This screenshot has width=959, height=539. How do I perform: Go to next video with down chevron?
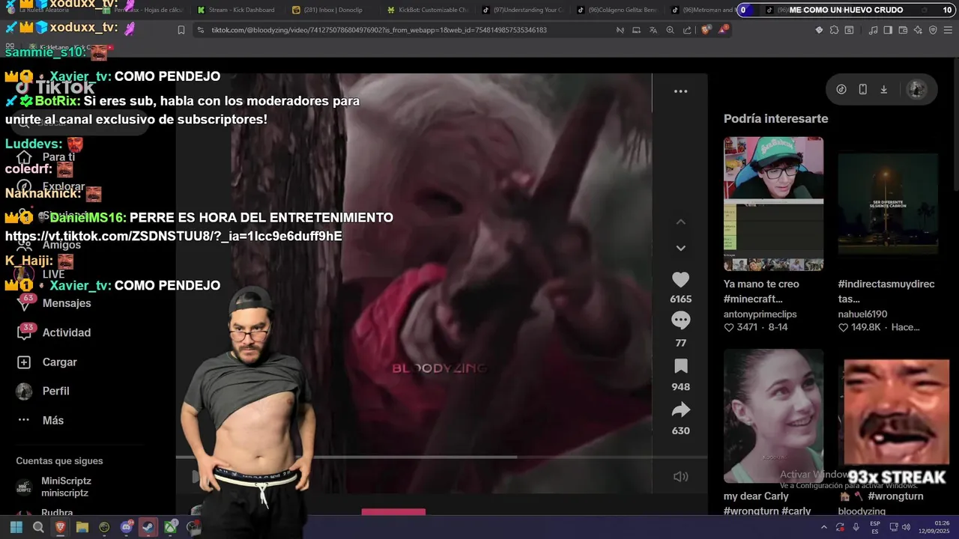pyautogui.click(x=680, y=248)
